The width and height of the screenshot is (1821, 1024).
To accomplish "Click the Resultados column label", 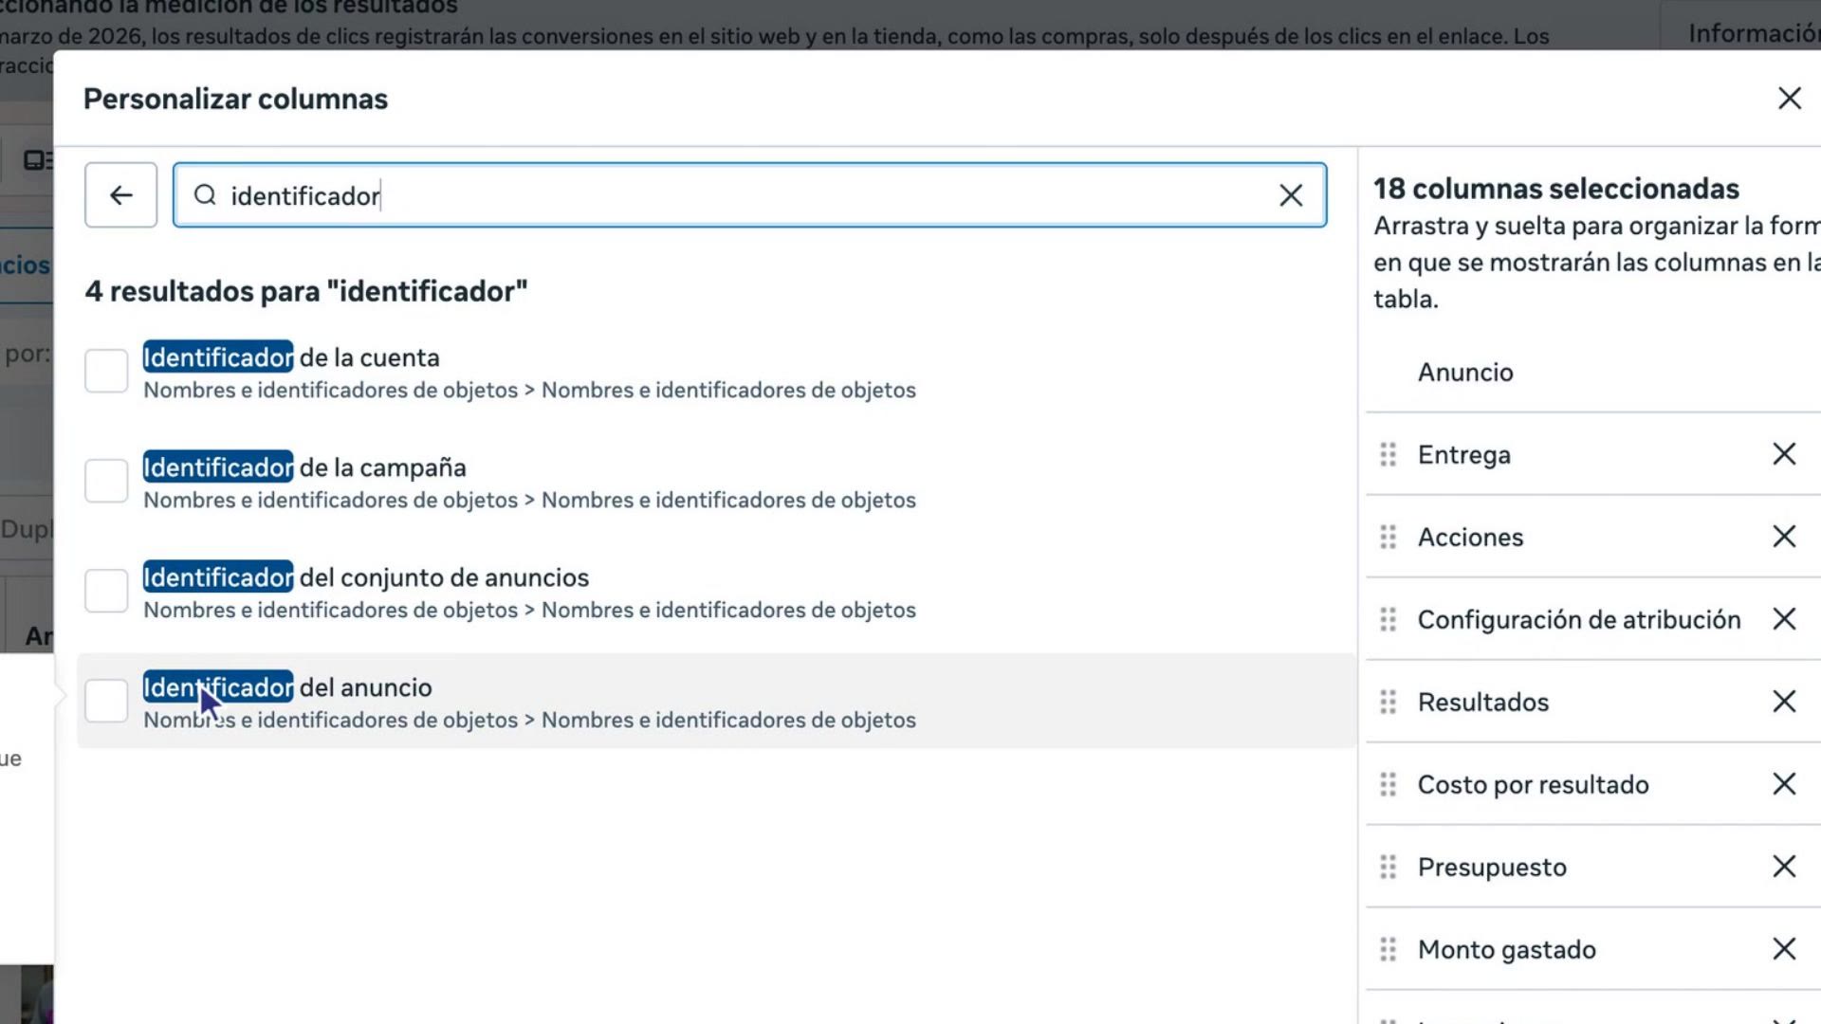I will click(x=1482, y=703).
